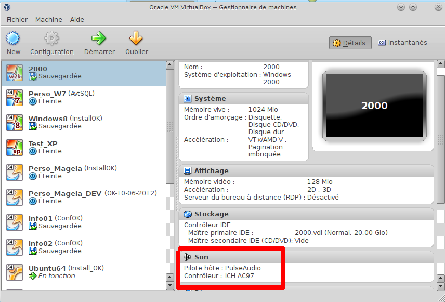445x302 pixels.
Task: Click the Affichage section monitor icon
Action: pos(187,170)
